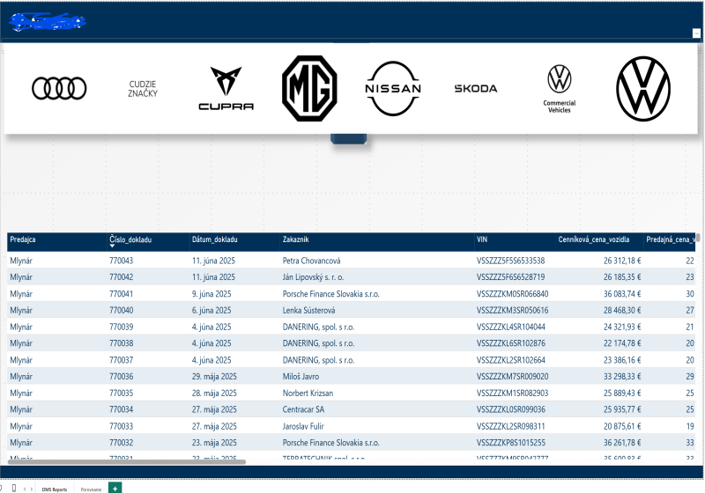
Task: Select date 23. mája 2025
Action: pos(214,443)
